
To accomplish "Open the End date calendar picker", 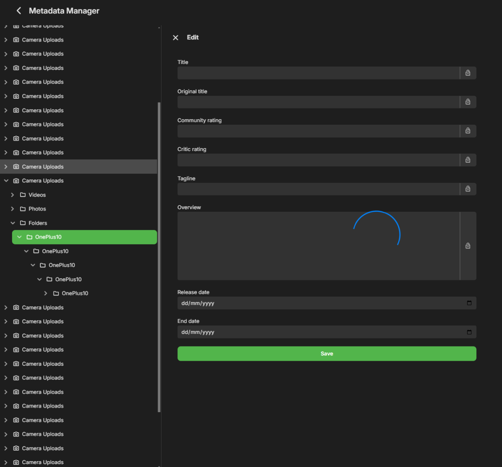I will [x=469, y=332].
